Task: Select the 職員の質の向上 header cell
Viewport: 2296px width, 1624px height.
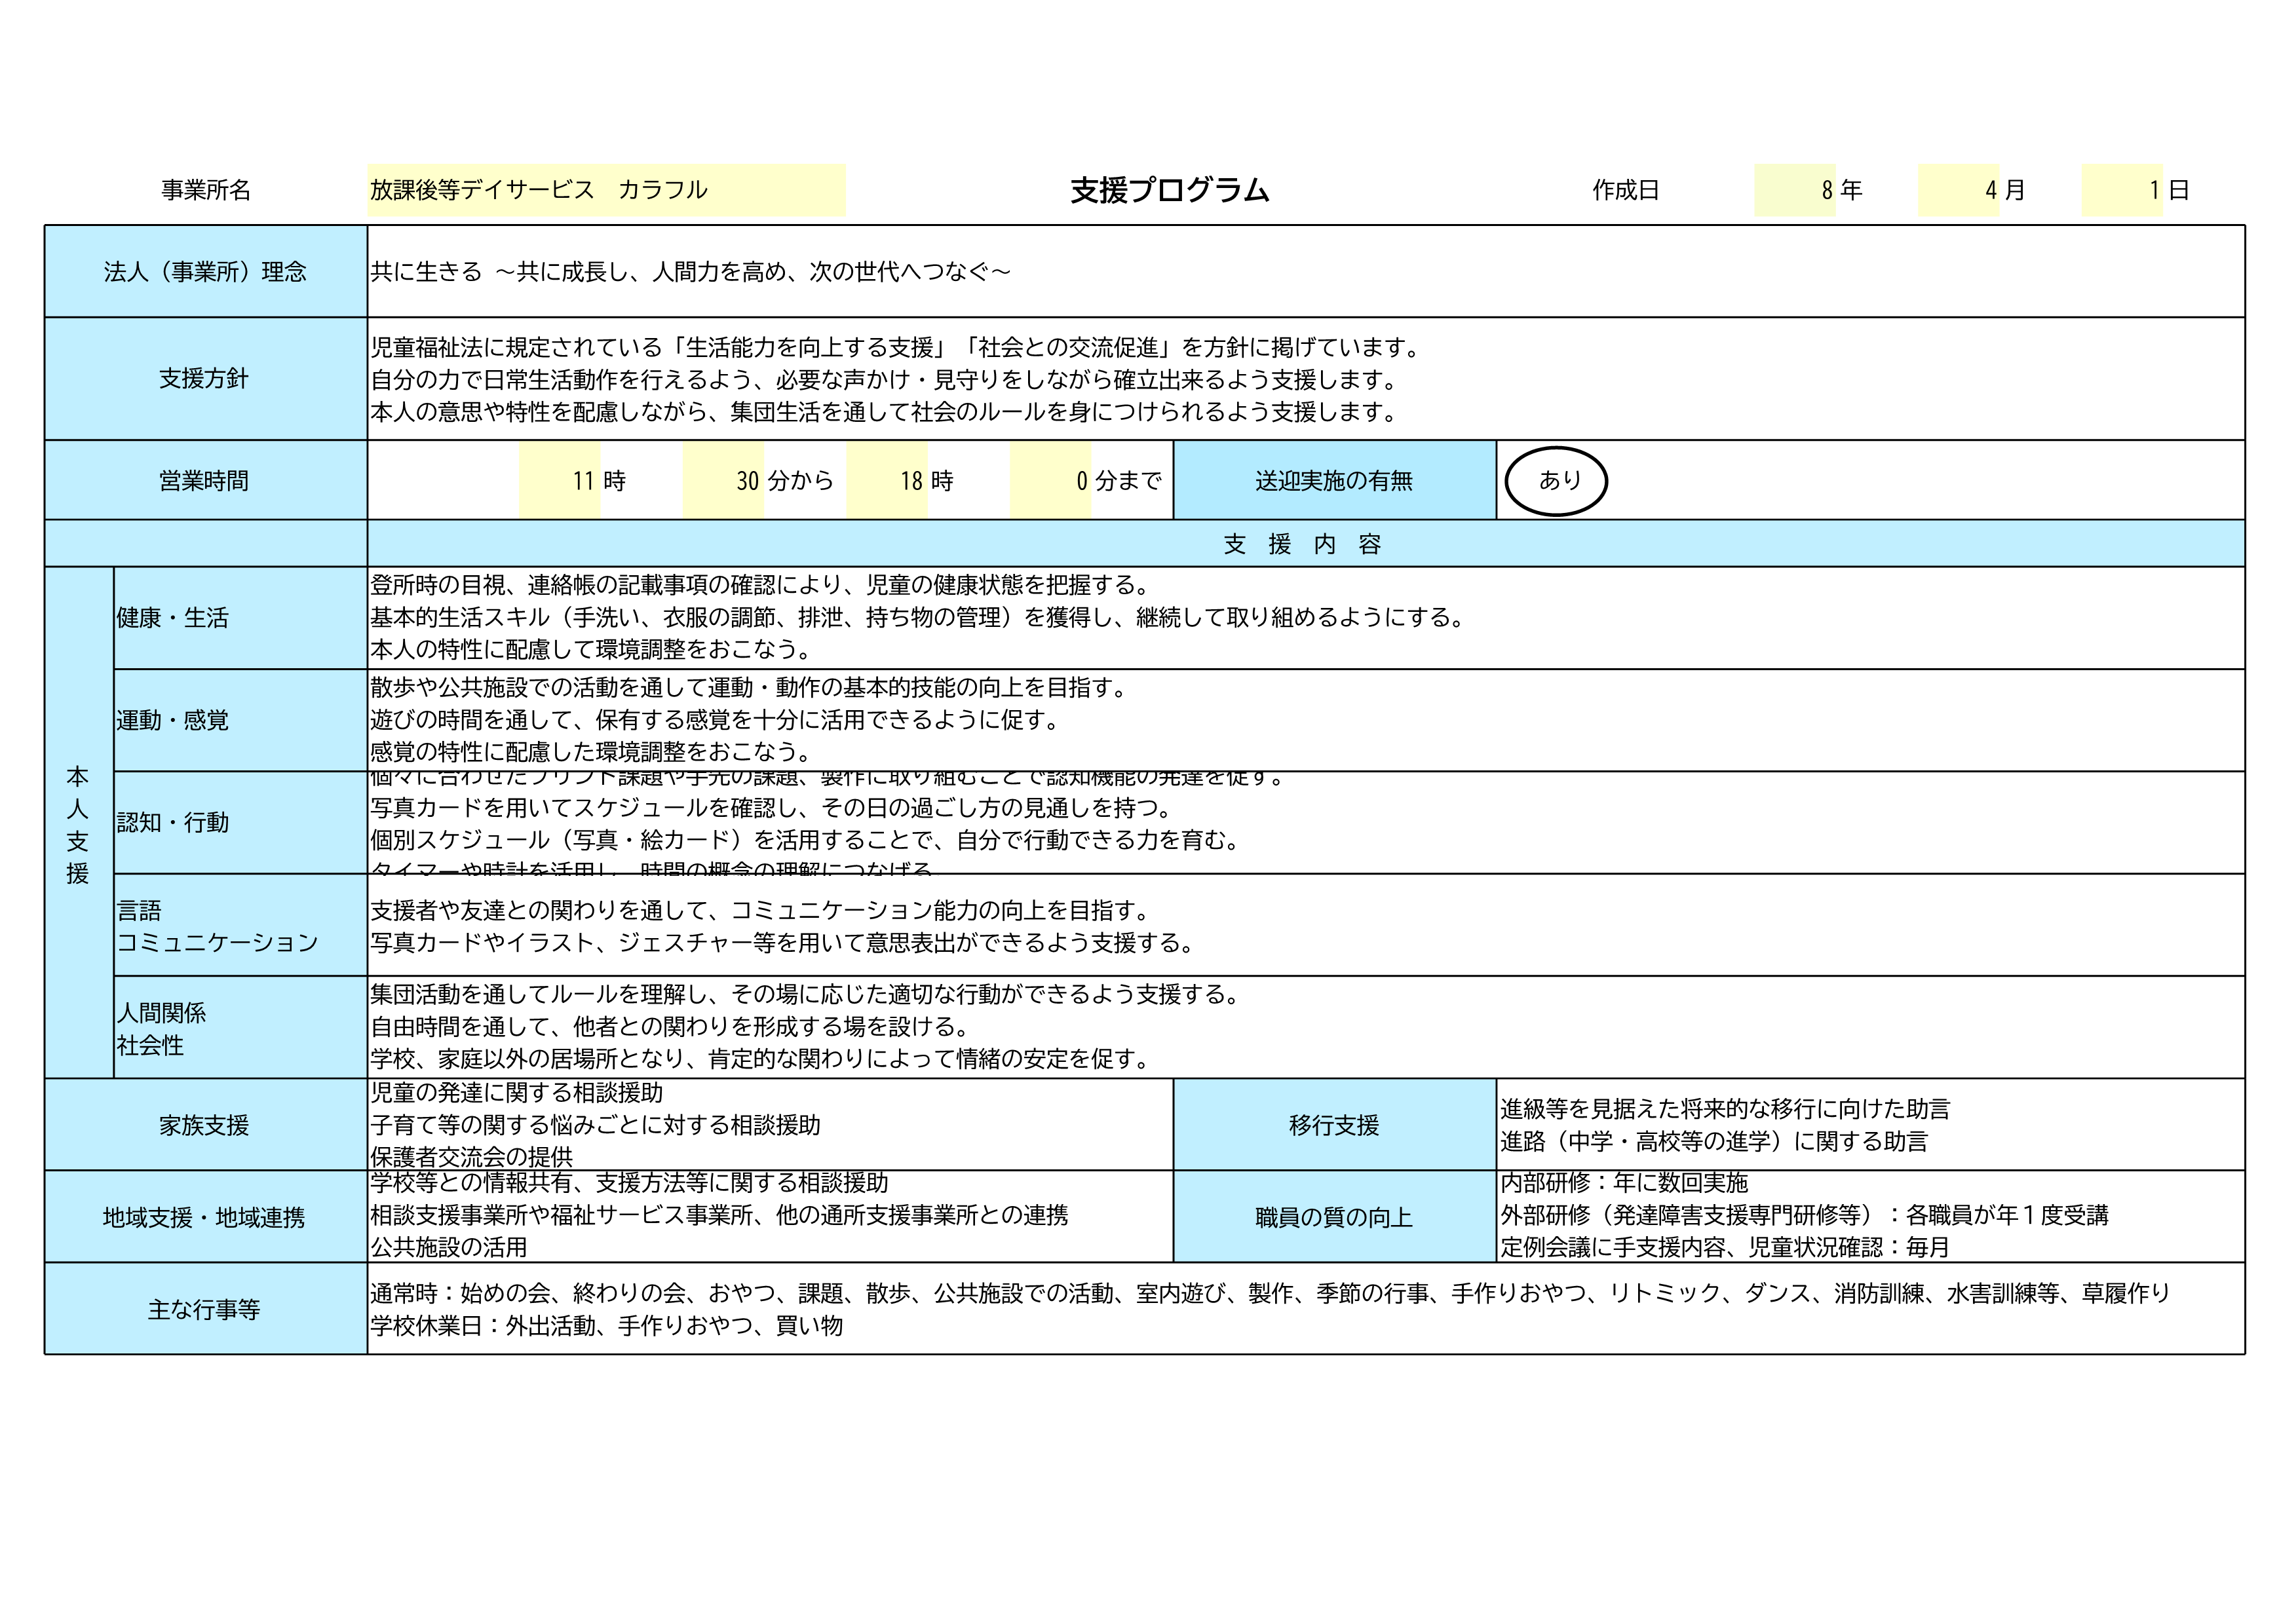Action: coord(1334,1217)
